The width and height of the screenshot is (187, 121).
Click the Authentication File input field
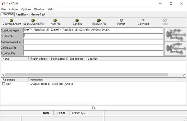93,42
